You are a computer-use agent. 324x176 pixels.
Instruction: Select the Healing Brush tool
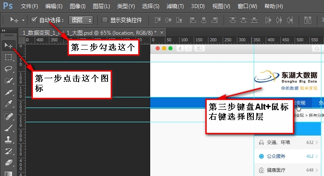[x=8, y=116]
